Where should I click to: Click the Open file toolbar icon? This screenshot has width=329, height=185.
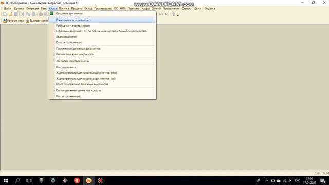[10, 14]
